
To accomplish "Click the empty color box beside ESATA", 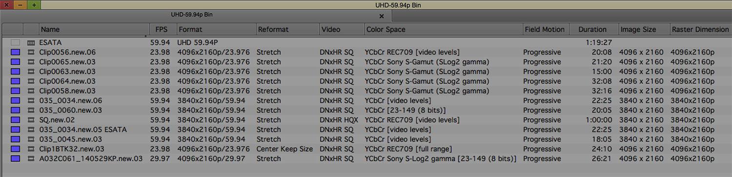I will [x=16, y=43].
